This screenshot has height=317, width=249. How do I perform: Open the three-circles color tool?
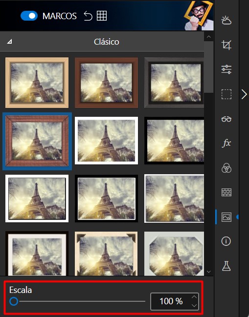(x=226, y=168)
